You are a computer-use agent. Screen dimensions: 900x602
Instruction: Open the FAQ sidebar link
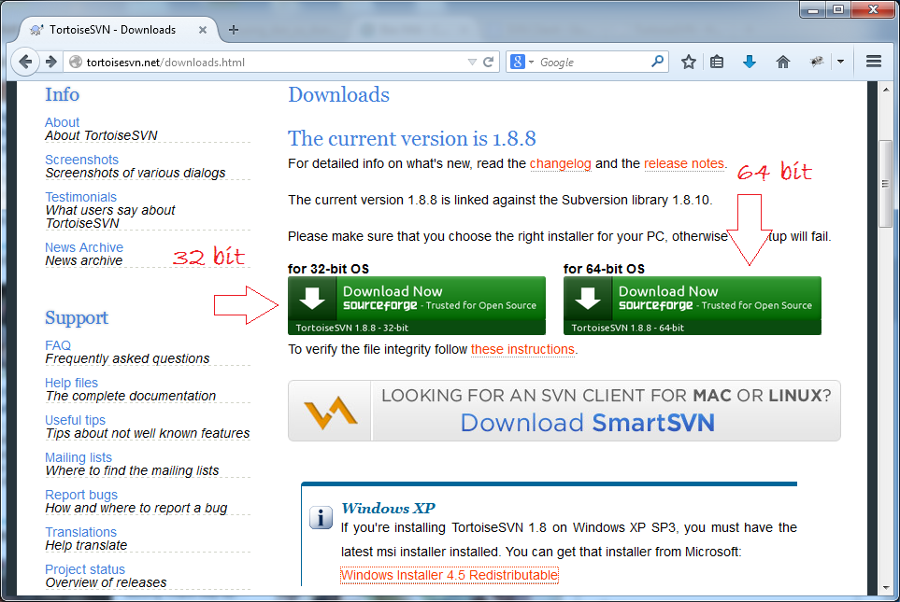58,345
